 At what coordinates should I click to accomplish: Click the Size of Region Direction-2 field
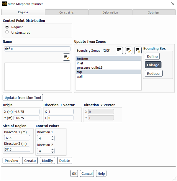[17, 149]
